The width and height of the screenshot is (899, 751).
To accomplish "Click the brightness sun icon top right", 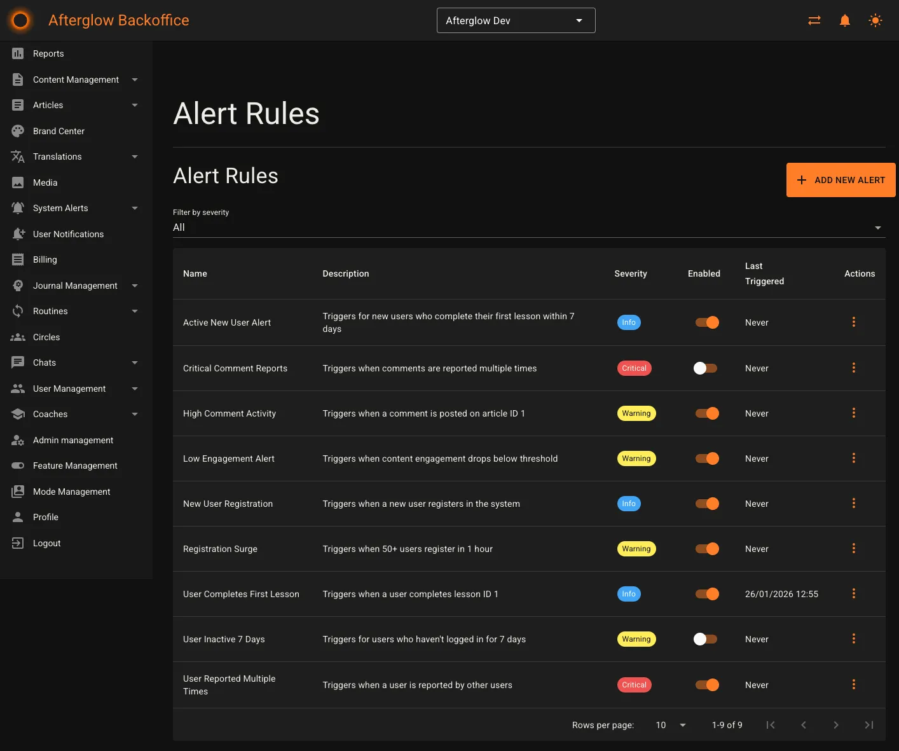I will [x=875, y=20].
